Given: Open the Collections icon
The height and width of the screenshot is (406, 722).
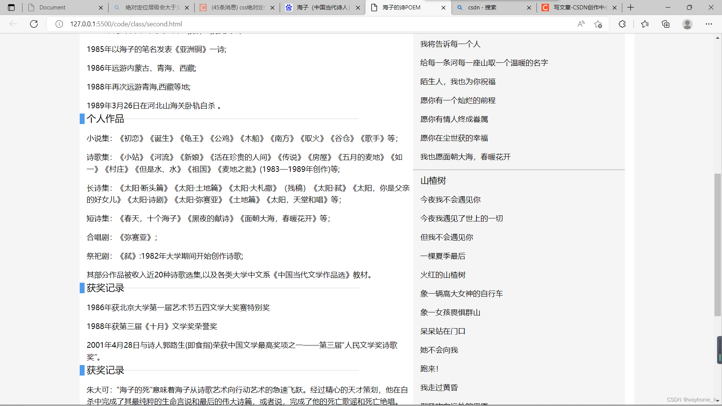Looking at the screenshot, I should click(x=666, y=24).
